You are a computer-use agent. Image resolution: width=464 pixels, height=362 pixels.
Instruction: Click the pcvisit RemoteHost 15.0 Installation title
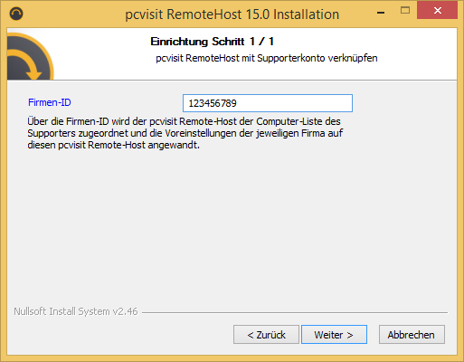(232, 14)
